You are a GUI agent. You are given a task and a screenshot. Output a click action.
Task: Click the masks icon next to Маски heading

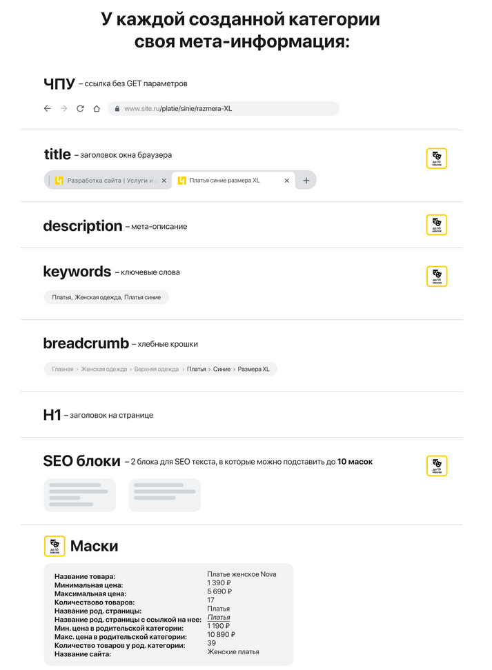click(x=55, y=546)
